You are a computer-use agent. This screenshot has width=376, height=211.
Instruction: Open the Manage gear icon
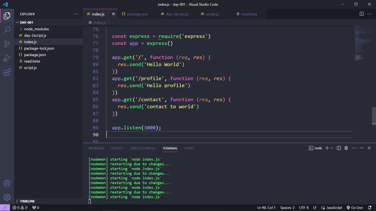7,197
